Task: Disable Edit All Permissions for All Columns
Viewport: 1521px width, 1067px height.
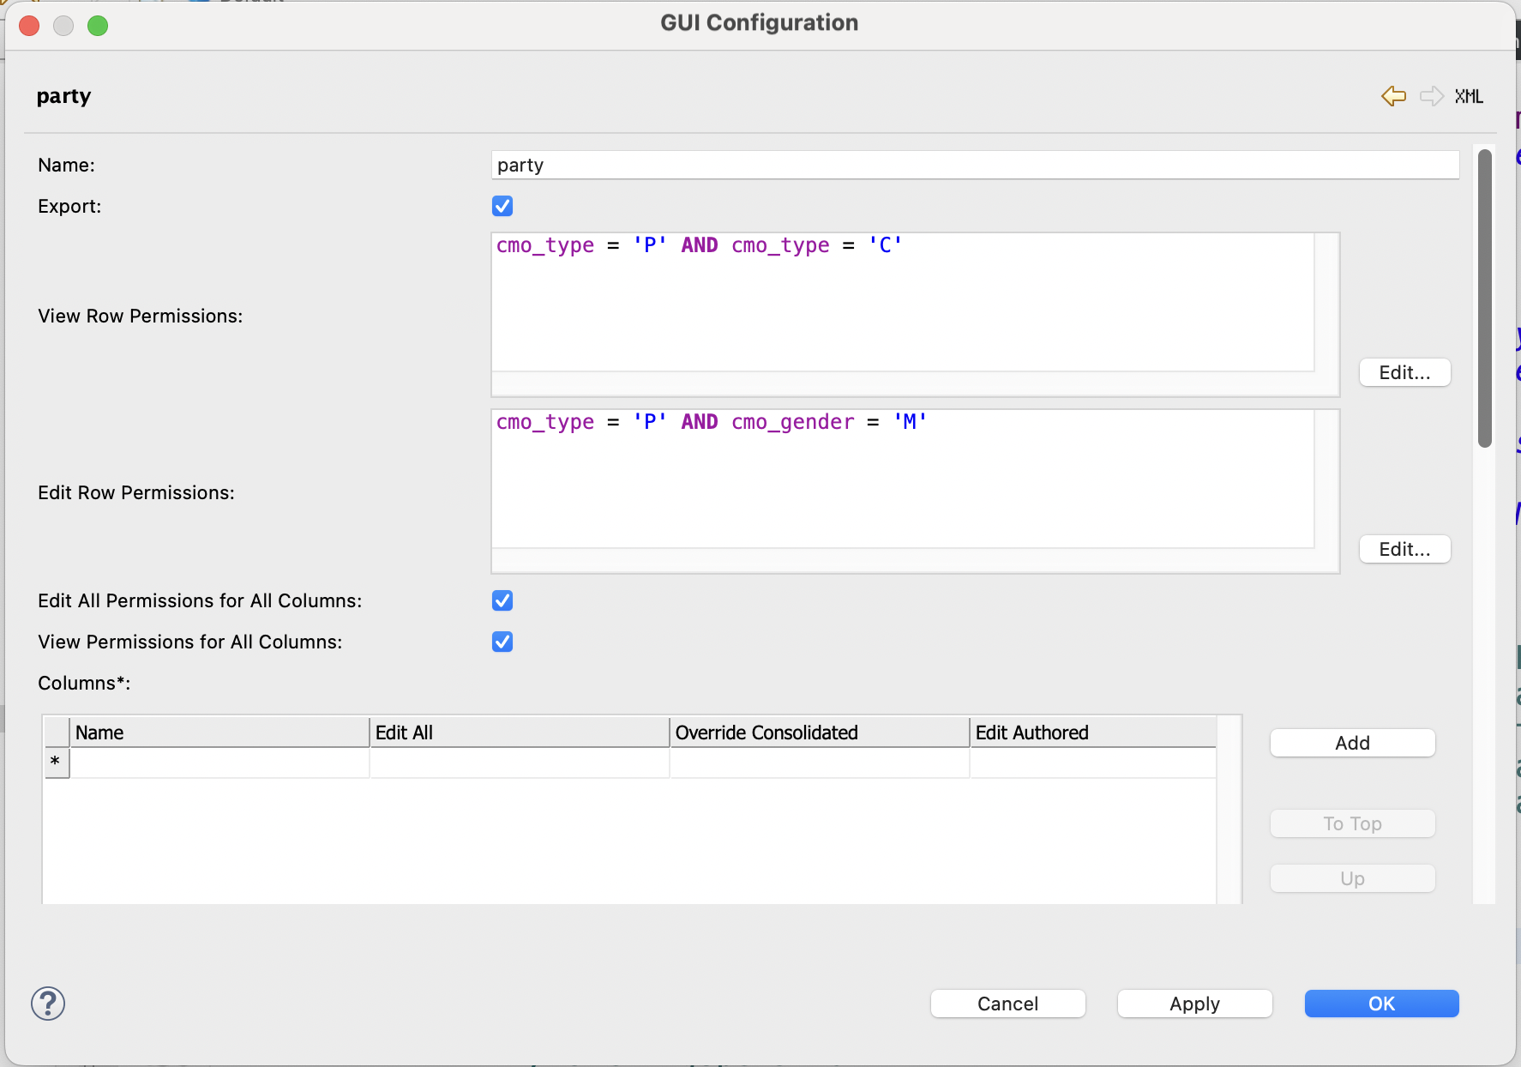Action: 502,600
